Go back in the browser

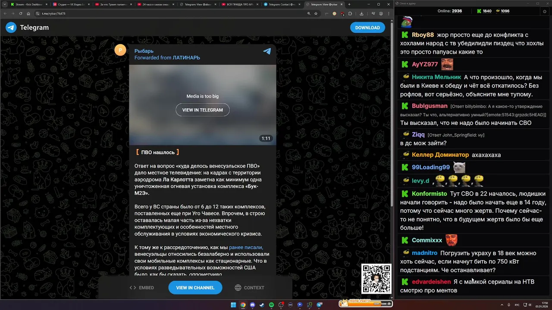pyautogui.click(x=4, y=13)
